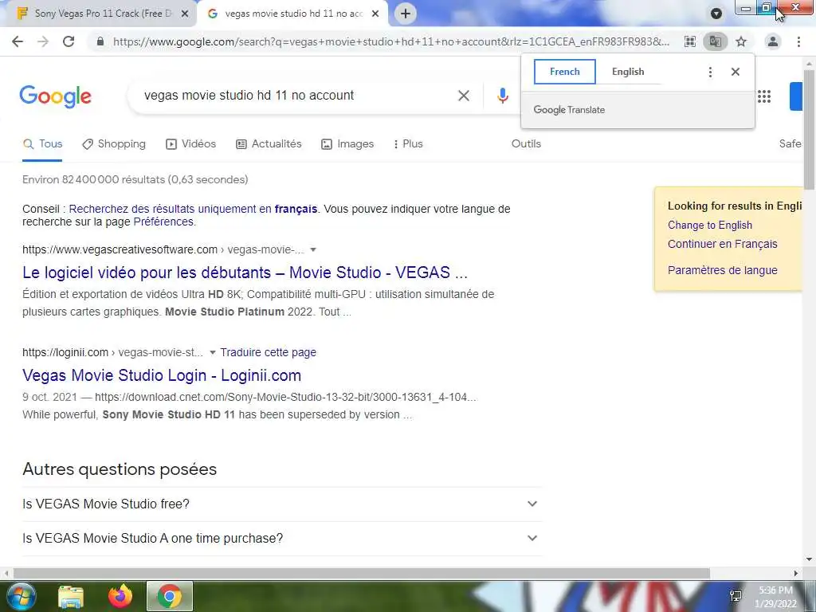Open Translate popup options menu
This screenshot has width=816, height=612.
[x=710, y=72]
